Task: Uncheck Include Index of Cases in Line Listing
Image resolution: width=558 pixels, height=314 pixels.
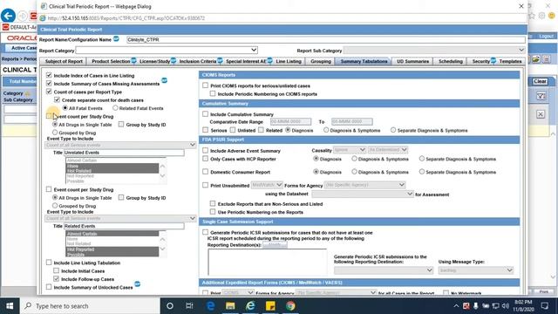Action: coord(49,75)
